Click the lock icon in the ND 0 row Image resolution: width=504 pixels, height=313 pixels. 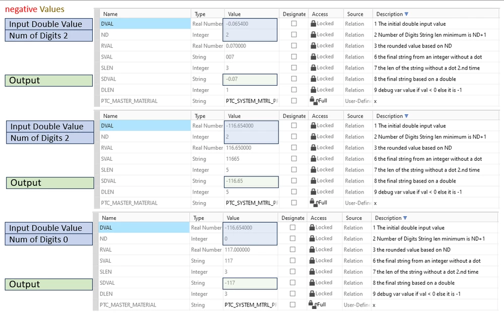point(312,238)
